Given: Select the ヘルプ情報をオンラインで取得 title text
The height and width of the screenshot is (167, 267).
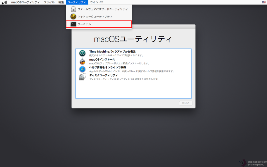Looking at the screenshot, I should tap(107, 67).
